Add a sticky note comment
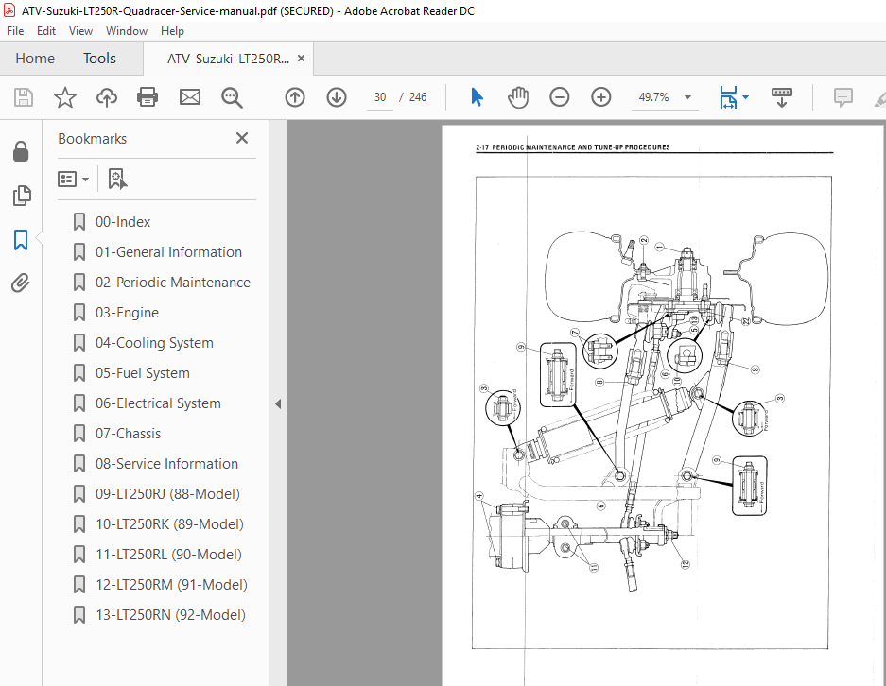Screen dimensions: 886x686 click(843, 97)
